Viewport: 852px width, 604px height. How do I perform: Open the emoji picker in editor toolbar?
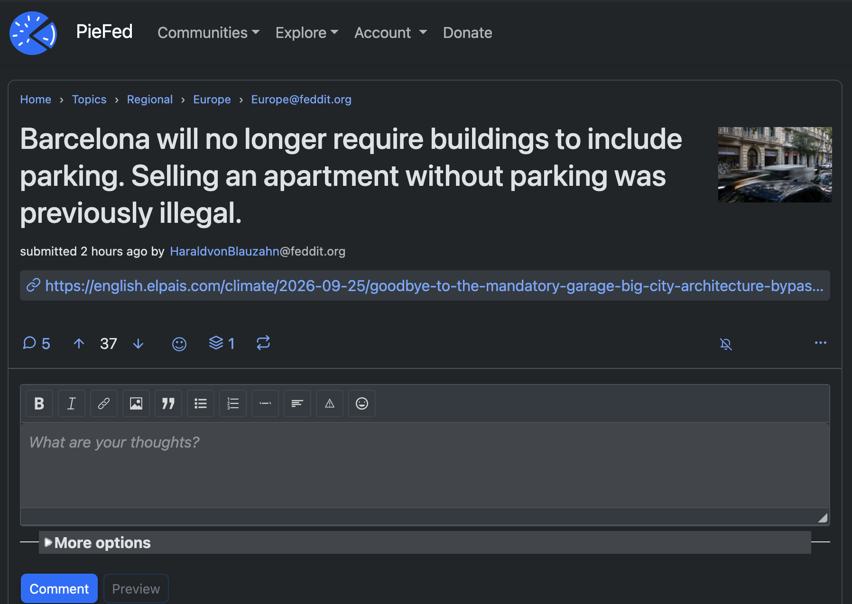(362, 403)
